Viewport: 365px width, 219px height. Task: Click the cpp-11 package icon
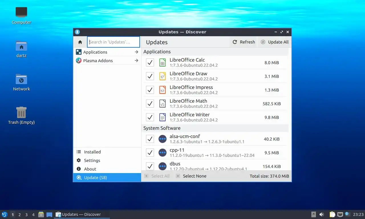click(x=163, y=153)
